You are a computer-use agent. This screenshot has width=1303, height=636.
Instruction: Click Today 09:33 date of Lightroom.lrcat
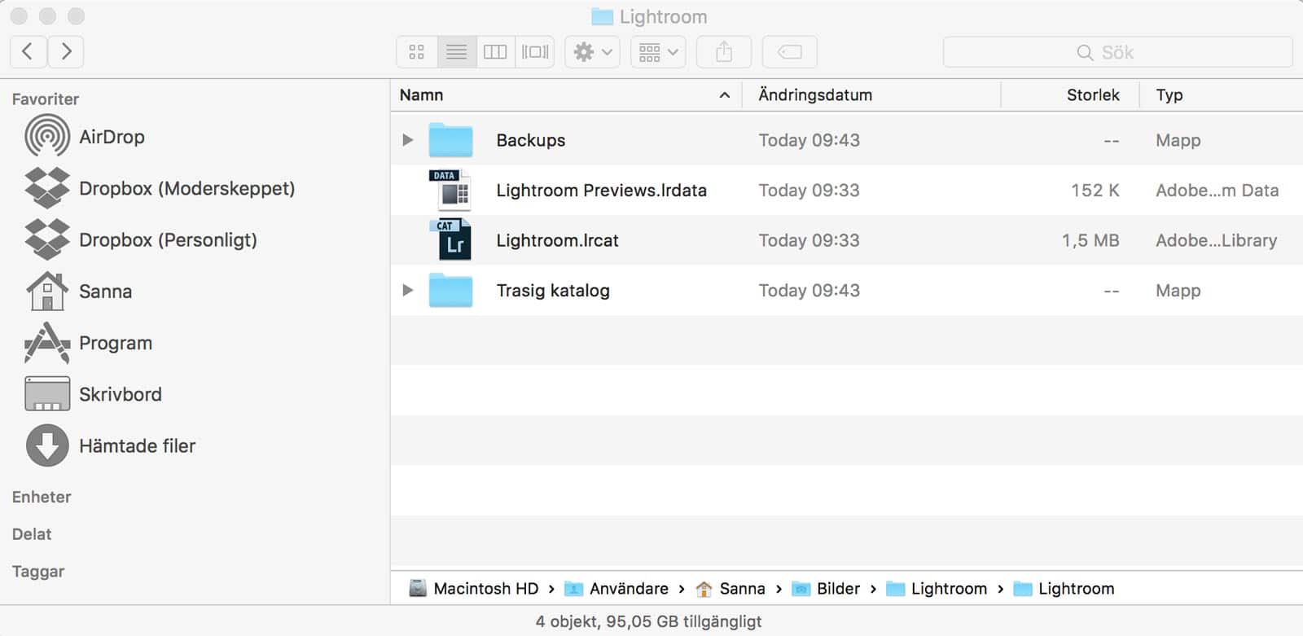click(x=809, y=240)
